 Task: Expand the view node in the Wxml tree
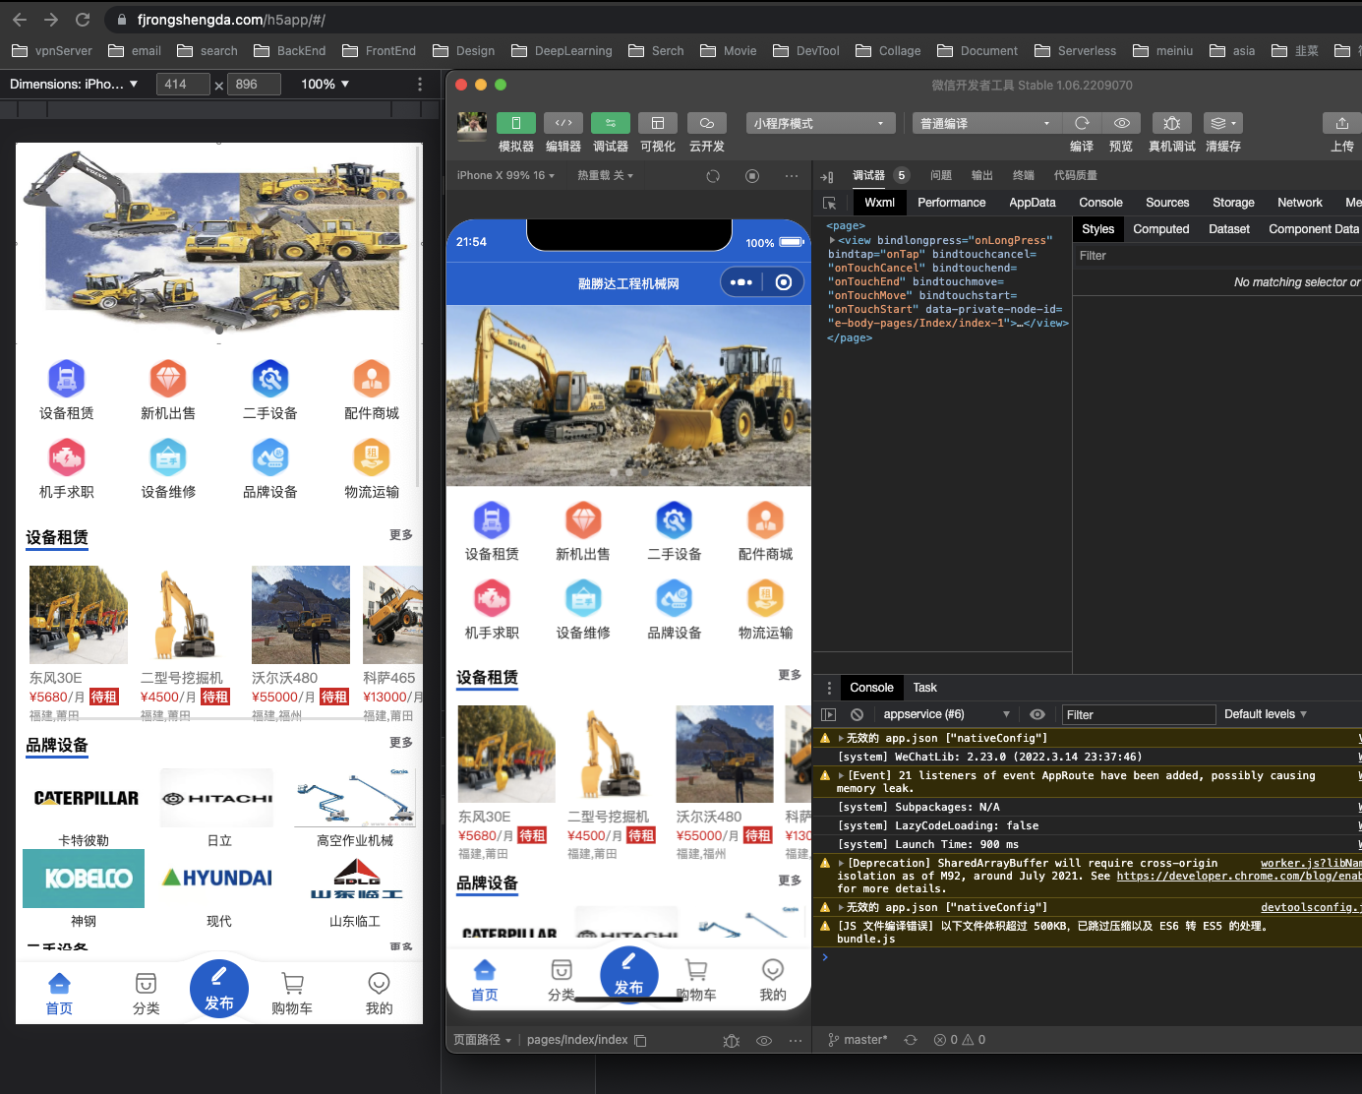(832, 240)
